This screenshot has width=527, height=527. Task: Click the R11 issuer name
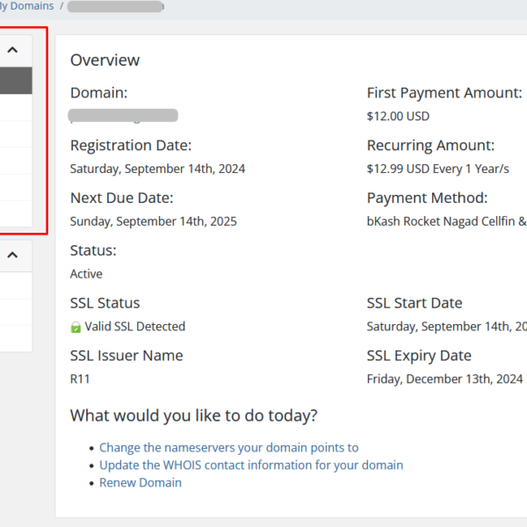[80, 379]
